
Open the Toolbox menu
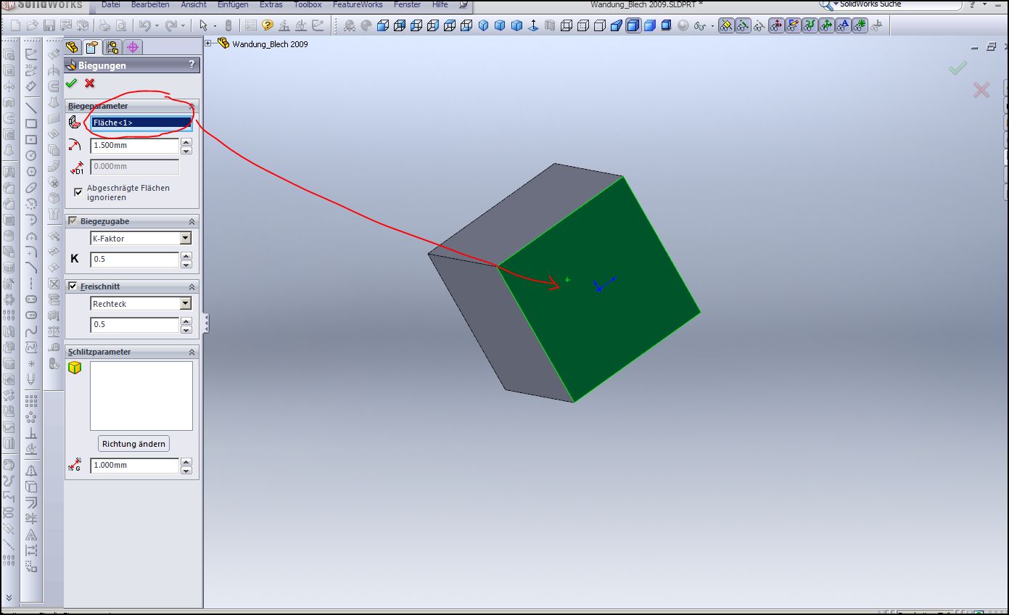pos(308,4)
